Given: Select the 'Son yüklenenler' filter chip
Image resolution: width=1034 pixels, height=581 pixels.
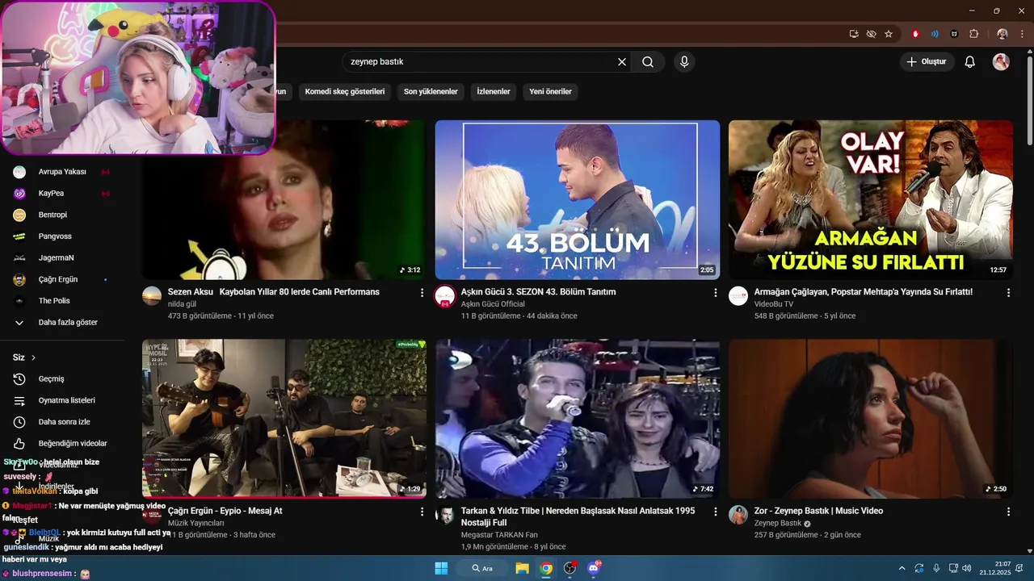Looking at the screenshot, I should [x=431, y=91].
